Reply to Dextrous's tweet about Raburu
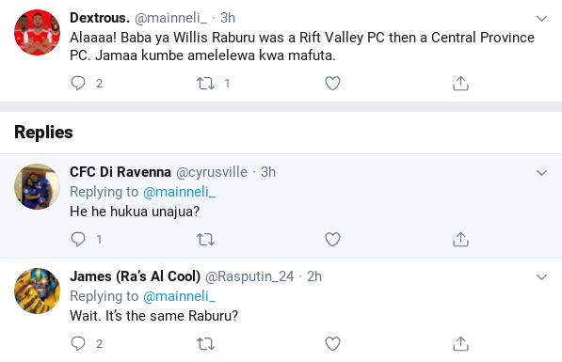 coord(78,83)
